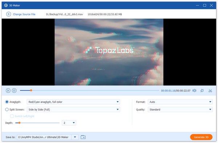Screen dimensions: 218x143
Task: Open the Red/Cyan anaglyph dropdown
Action: pos(73,102)
